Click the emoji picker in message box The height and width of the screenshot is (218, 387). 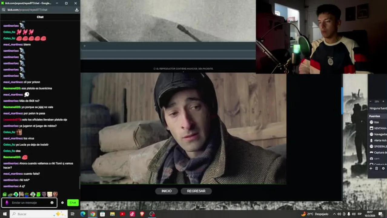pos(52,203)
